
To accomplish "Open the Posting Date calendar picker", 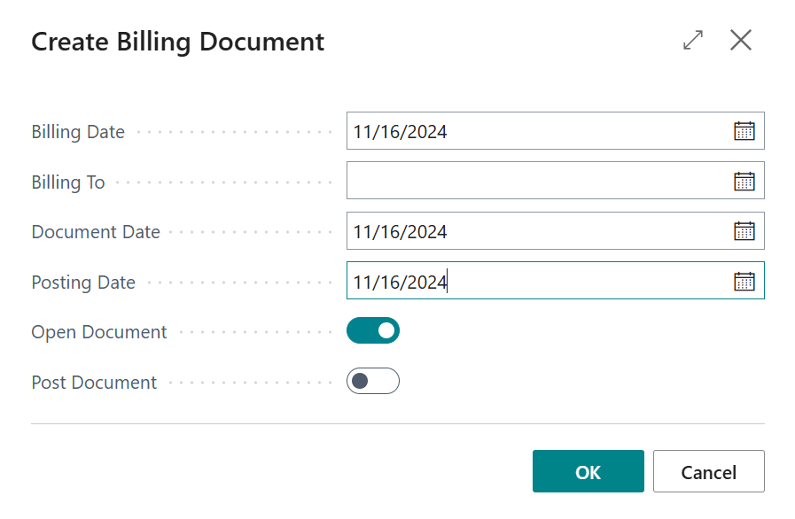I will pos(744,282).
